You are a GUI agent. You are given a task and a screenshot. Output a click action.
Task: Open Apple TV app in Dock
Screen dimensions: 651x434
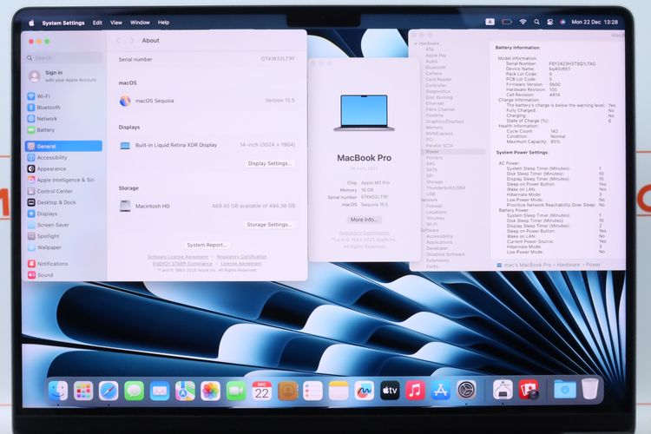coord(390,391)
